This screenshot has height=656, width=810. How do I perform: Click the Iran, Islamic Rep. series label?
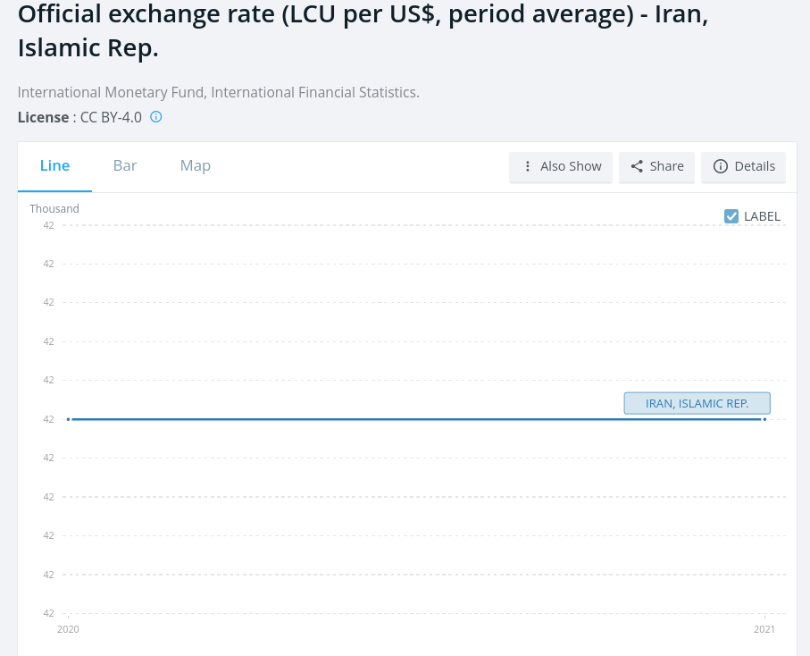(x=697, y=403)
